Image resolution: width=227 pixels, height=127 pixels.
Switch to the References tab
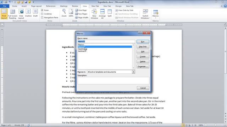tap(51, 6)
